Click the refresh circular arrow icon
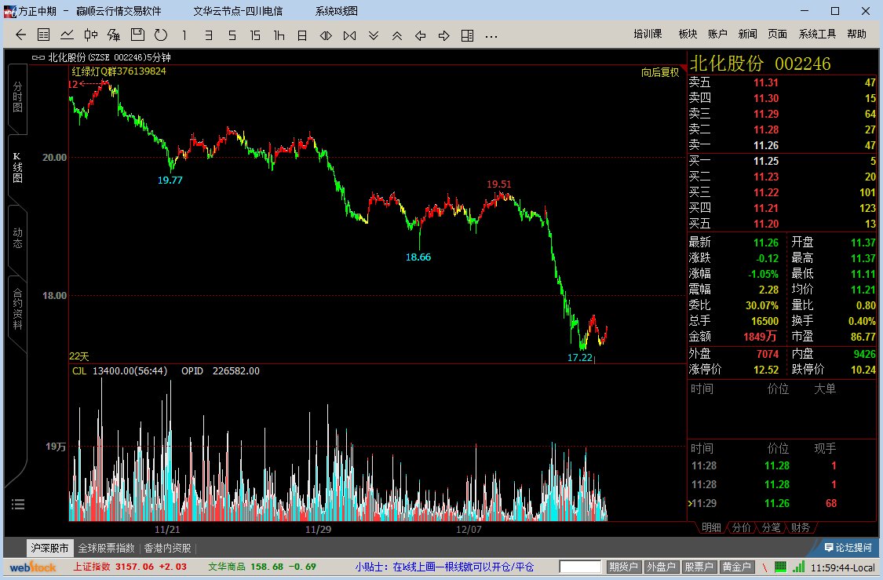Image resolution: width=883 pixels, height=580 pixels. pos(161,35)
